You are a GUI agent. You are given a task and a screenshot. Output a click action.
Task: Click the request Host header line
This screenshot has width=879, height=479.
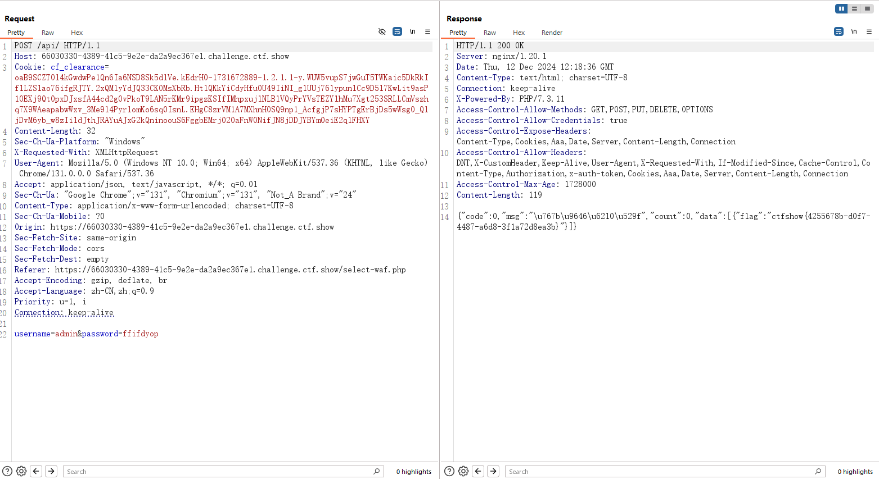152,56
